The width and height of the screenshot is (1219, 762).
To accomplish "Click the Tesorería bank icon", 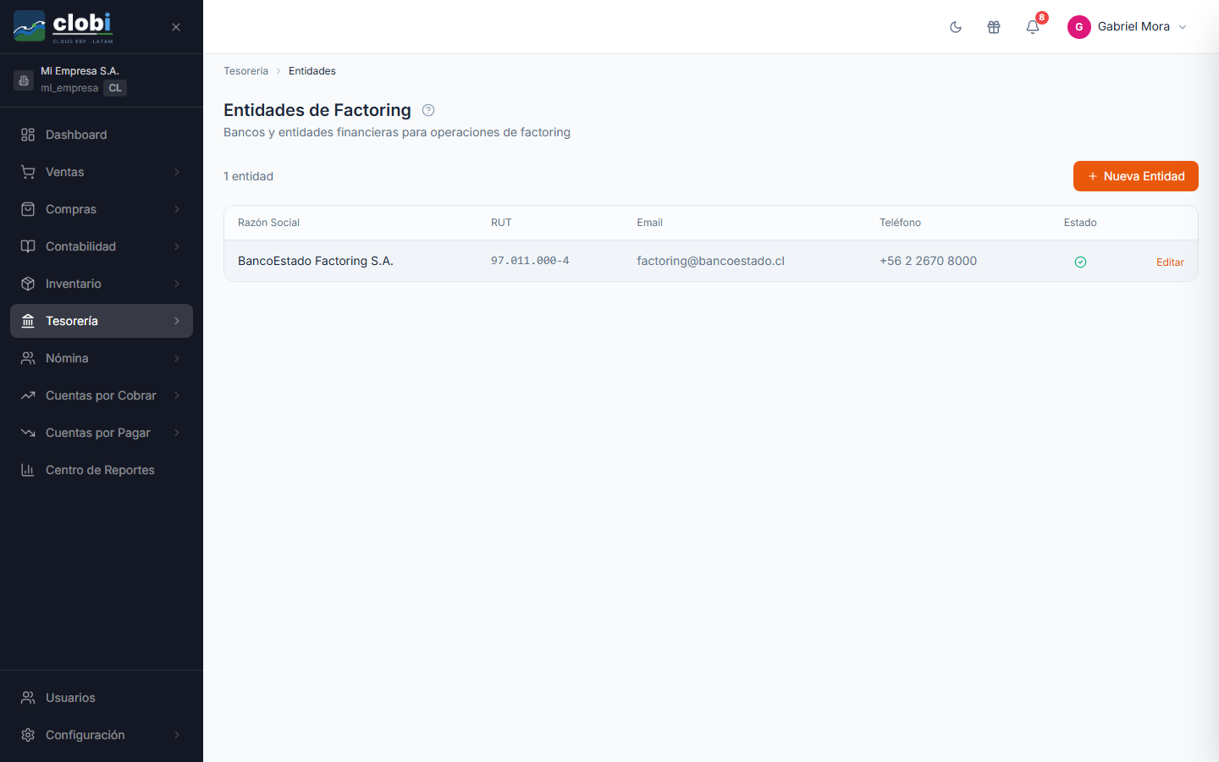I will click(x=28, y=321).
